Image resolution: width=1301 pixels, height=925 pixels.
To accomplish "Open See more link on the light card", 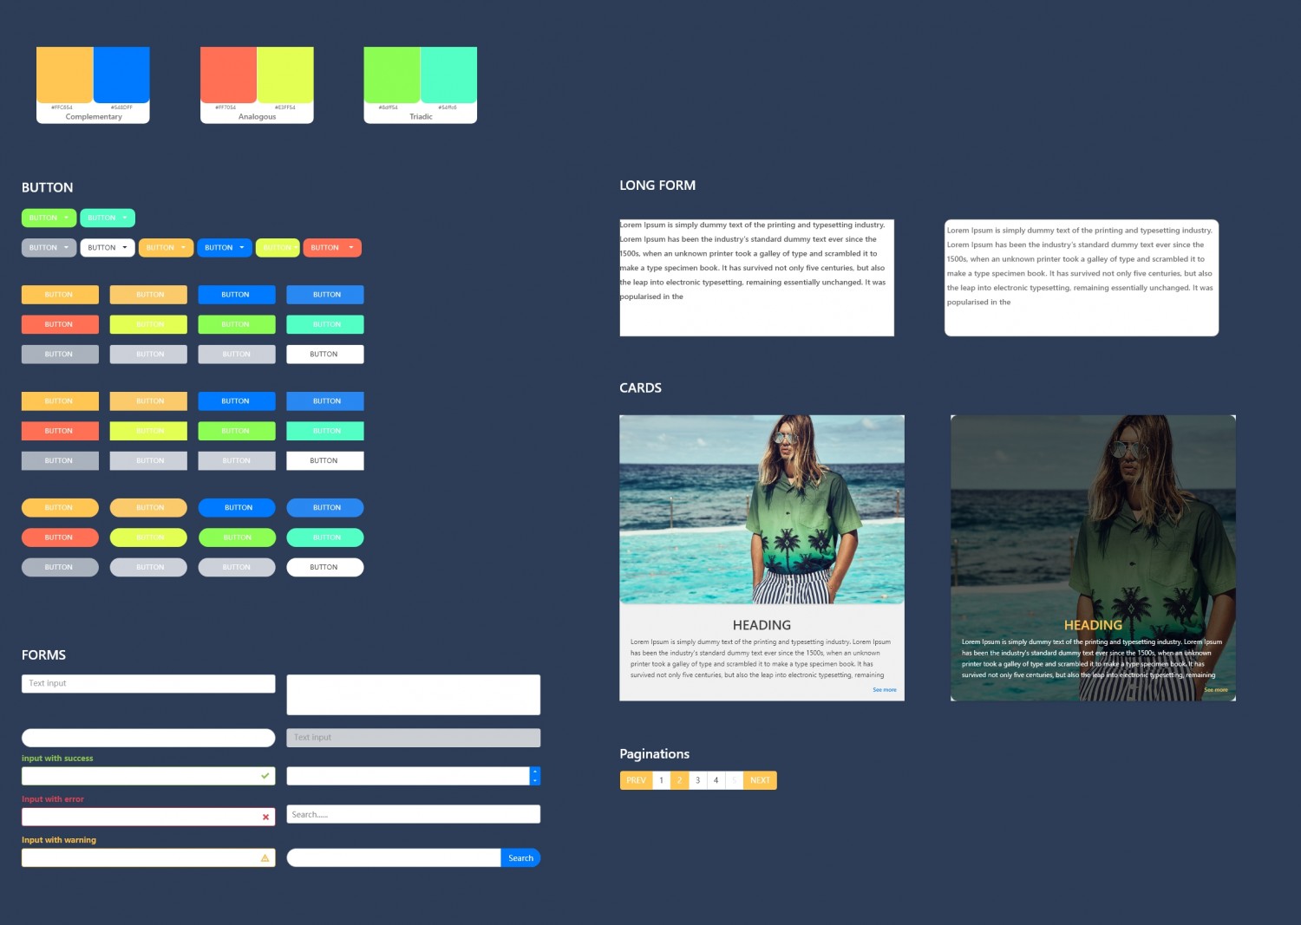I will pos(885,690).
